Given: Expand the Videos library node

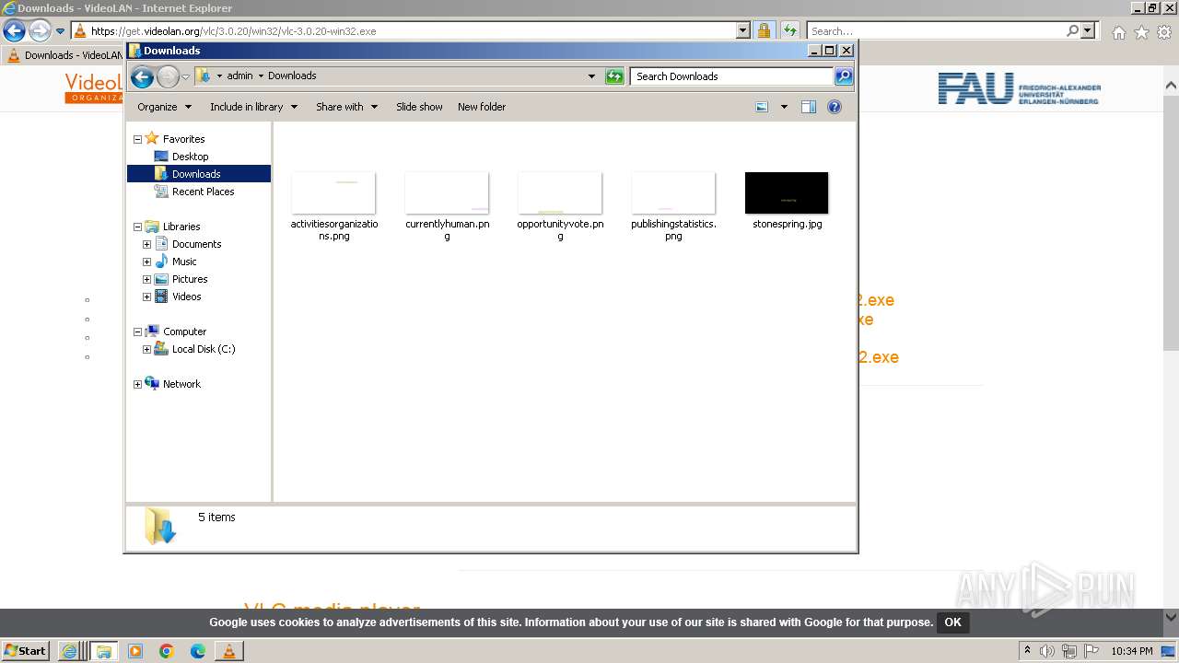Looking at the screenshot, I should pos(146,297).
